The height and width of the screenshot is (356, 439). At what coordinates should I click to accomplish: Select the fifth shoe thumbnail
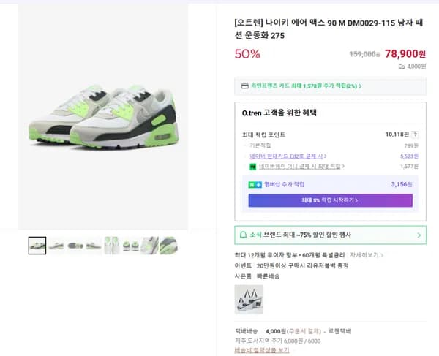(112, 245)
